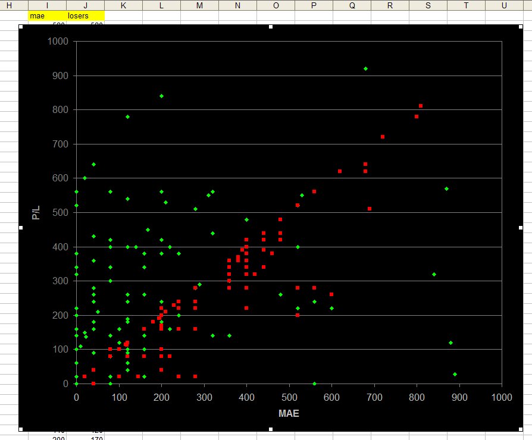Select green point near MAE 870, P/L 570
The image size is (532, 440).
(446, 189)
